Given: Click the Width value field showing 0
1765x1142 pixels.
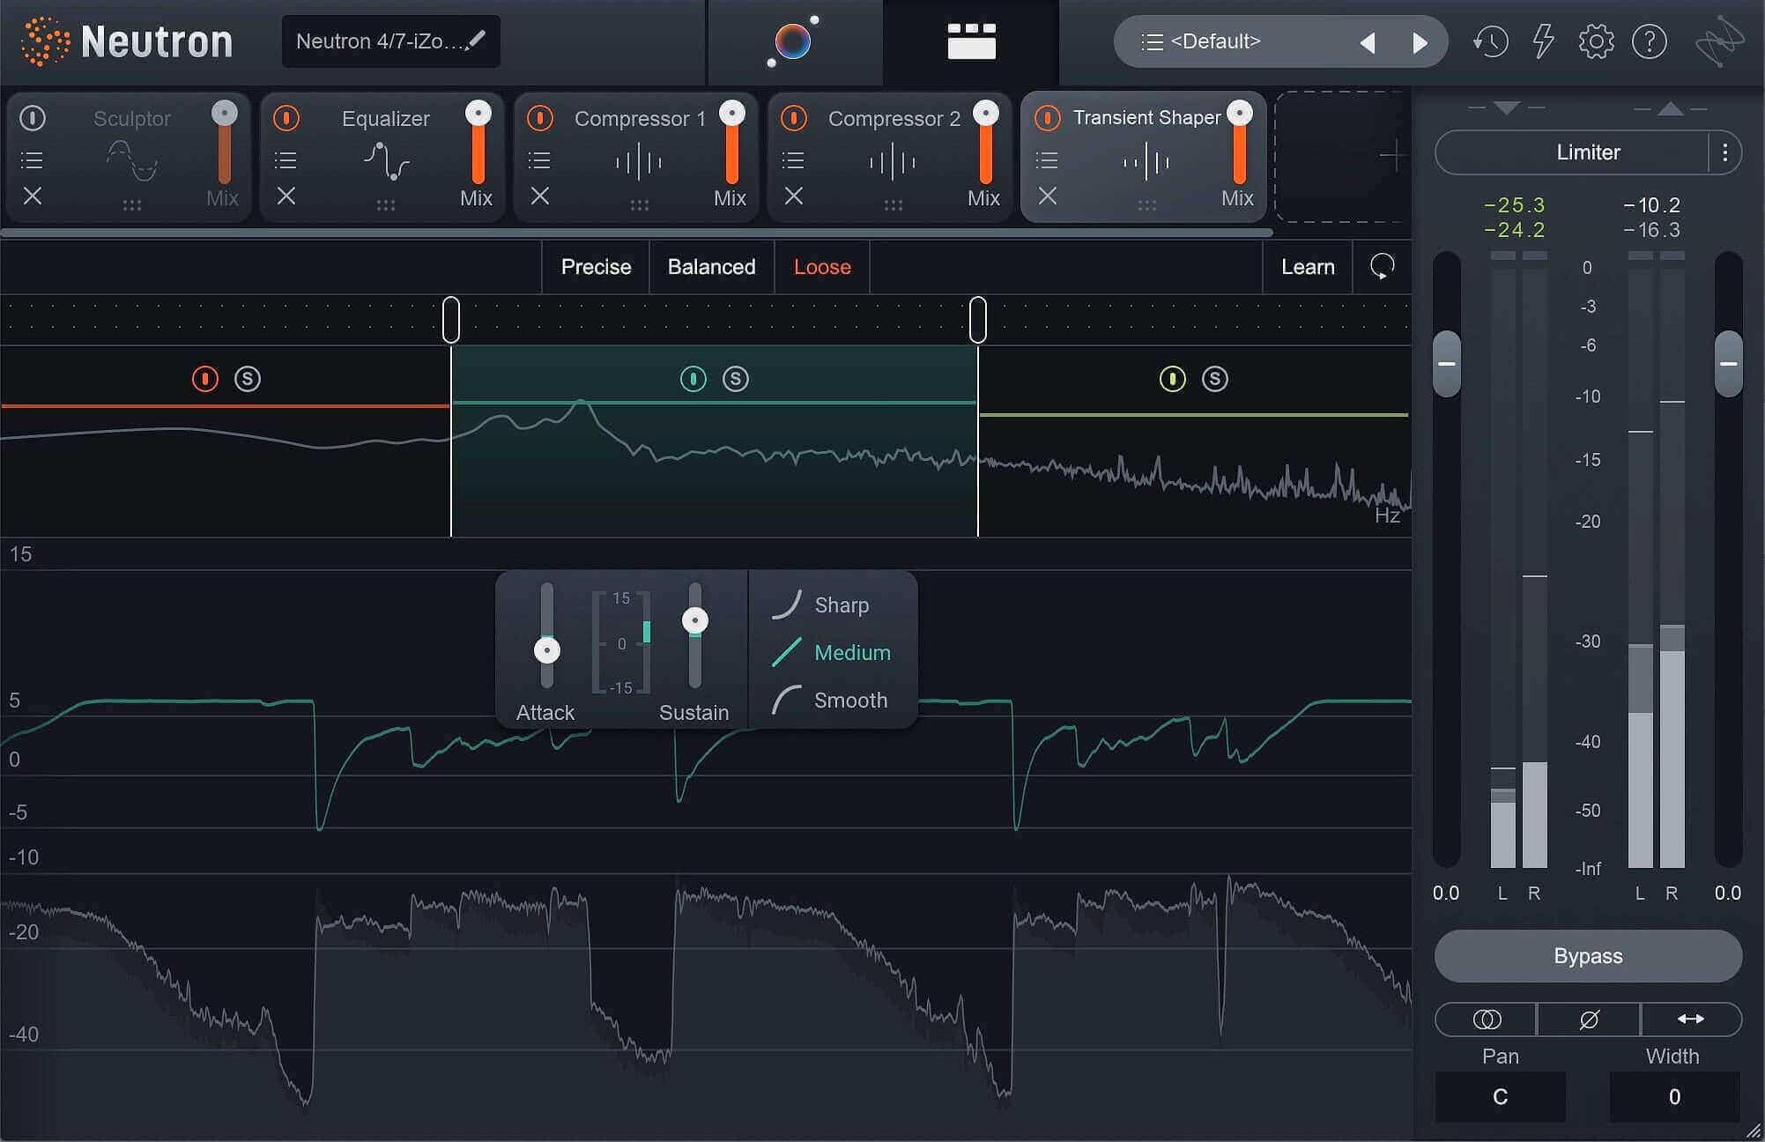Looking at the screenshot, I should [1674, 1097].
